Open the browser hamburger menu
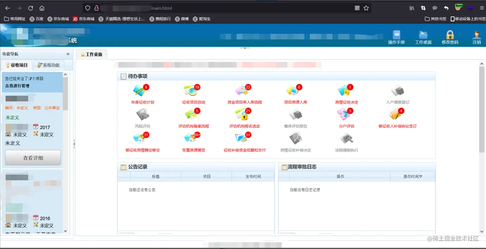This screenshot has width=486, height=249. (x=482, y=8)
